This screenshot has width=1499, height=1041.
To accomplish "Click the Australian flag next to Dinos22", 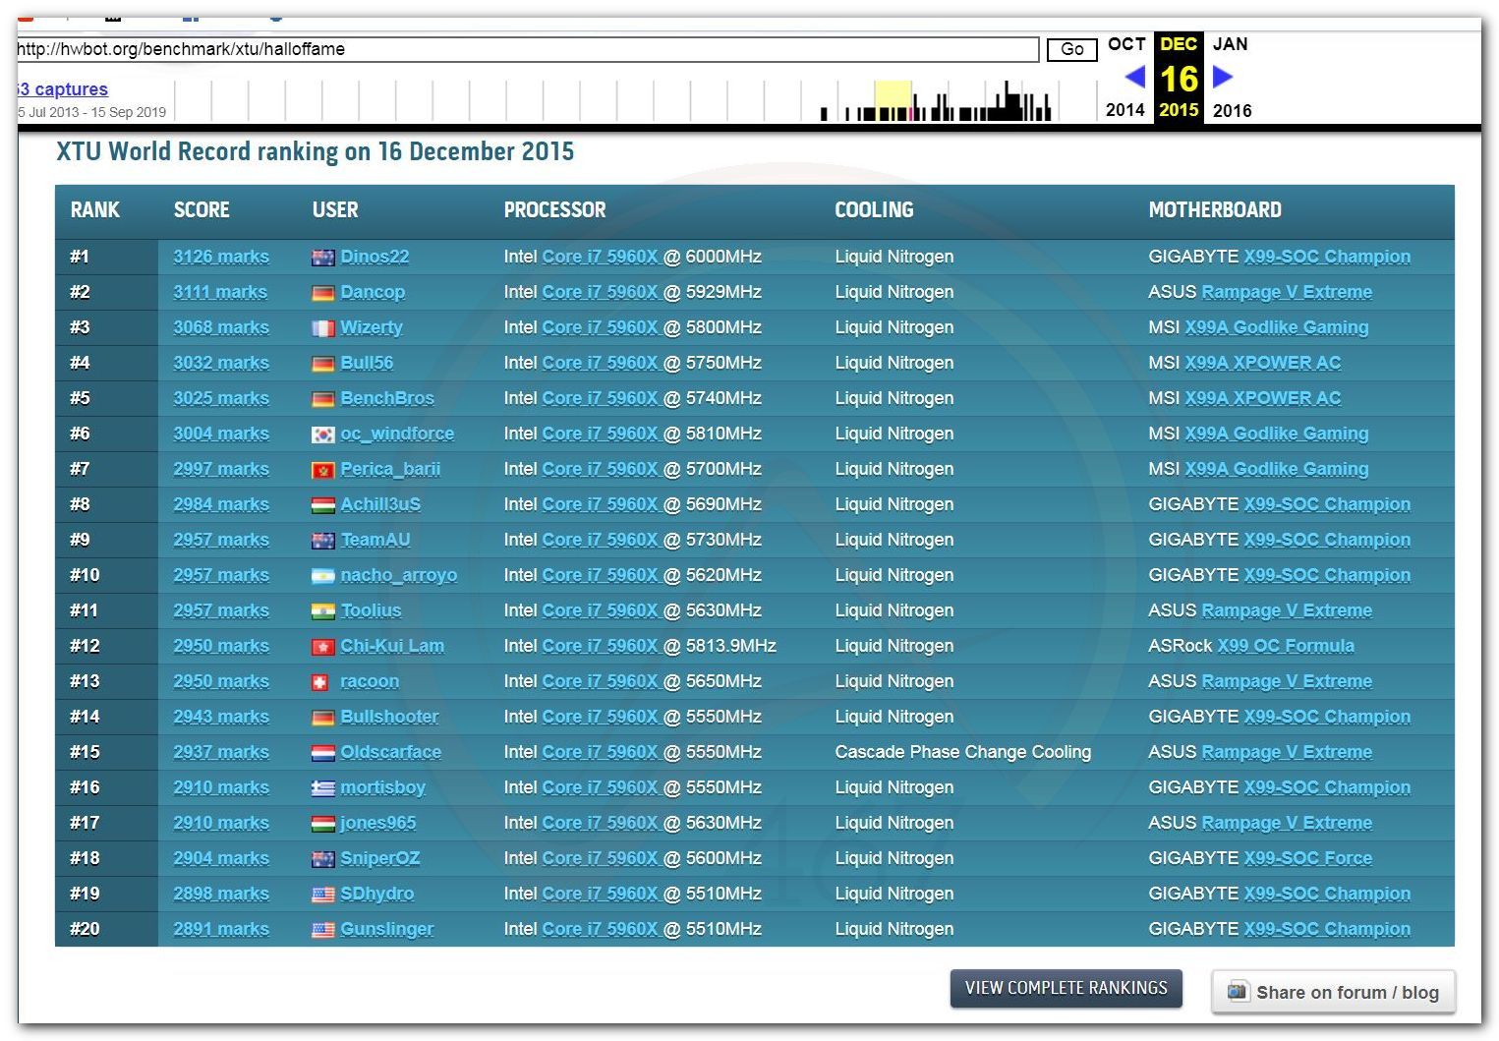I will click(323, 258).
